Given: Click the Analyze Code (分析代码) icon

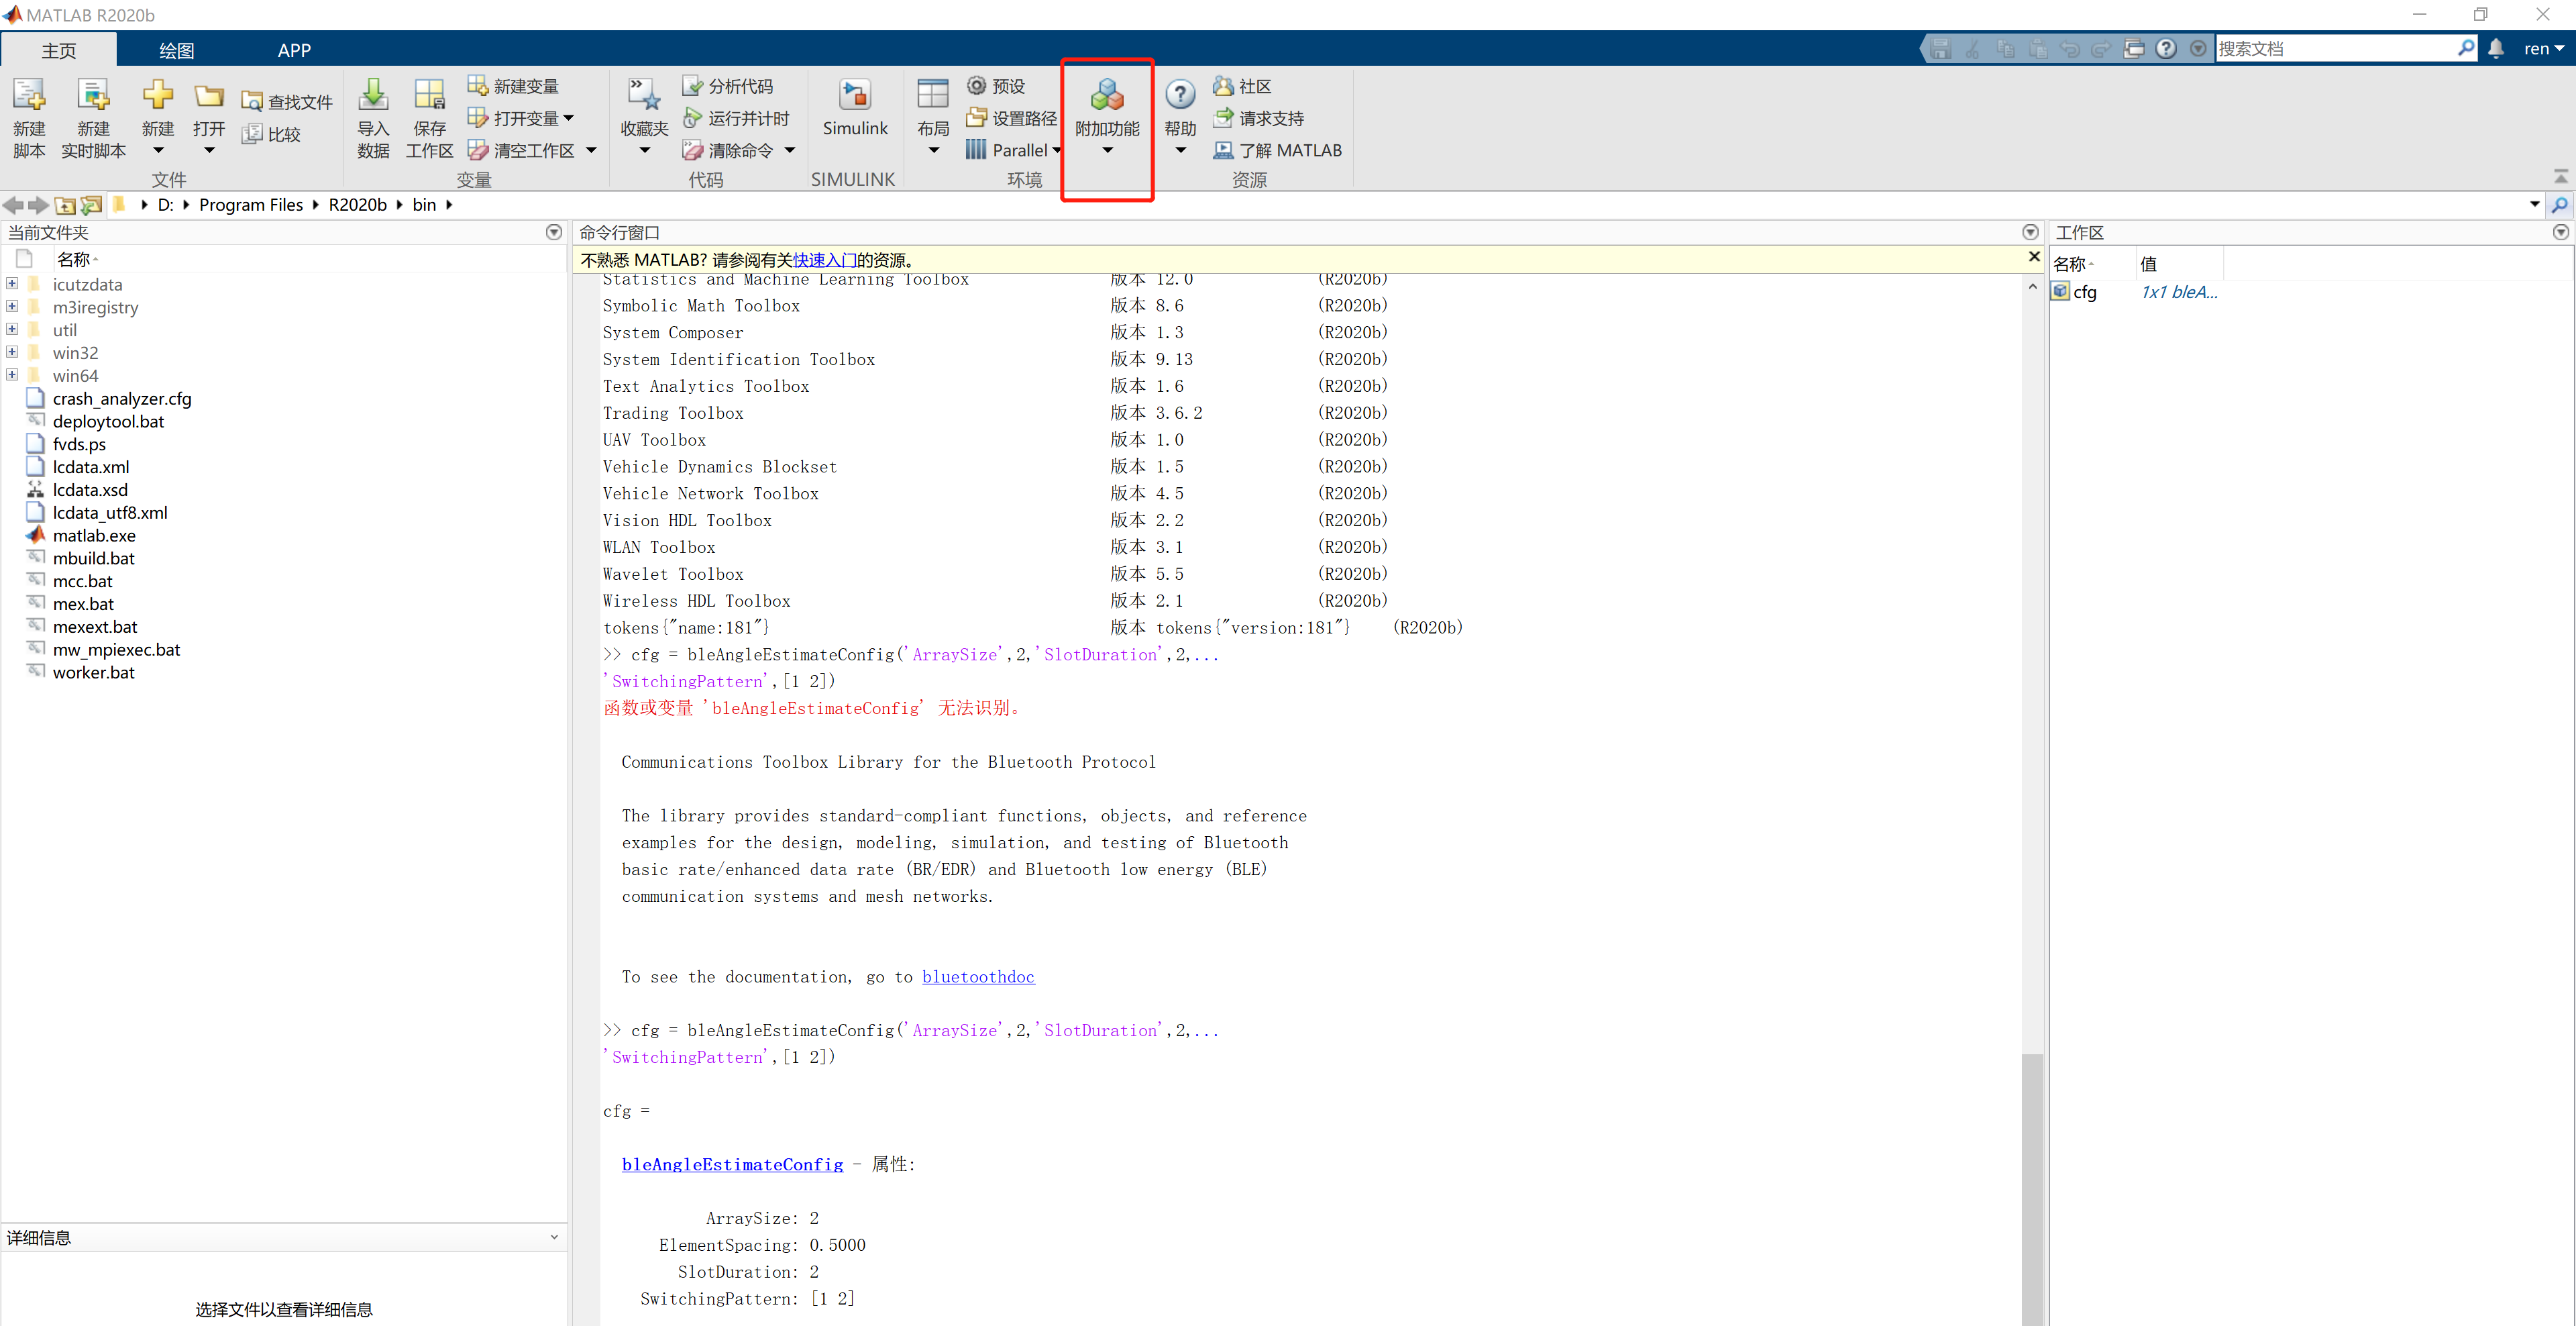Looking at the screenshot, I should 692,86.
